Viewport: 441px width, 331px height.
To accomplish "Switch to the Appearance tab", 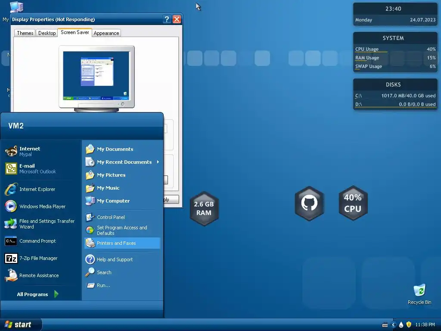I will pos(106,33).
